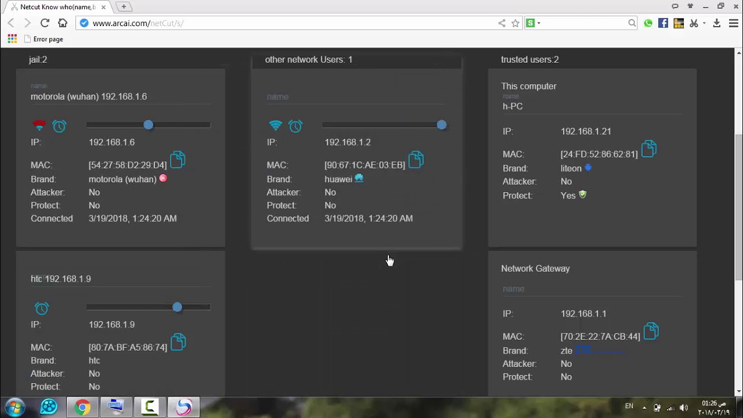The height and width of the screenshot is (418, 743).
Task: Copy MAC address of motorola 192.168.1.6
Action: [178, 160]
